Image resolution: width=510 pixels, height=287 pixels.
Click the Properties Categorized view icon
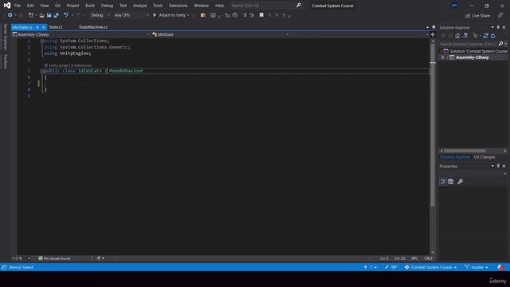click(x=443, y=182)
